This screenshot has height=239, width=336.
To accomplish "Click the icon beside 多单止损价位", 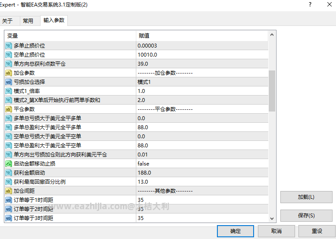I will pyautogui.click(x=8, y=45).
